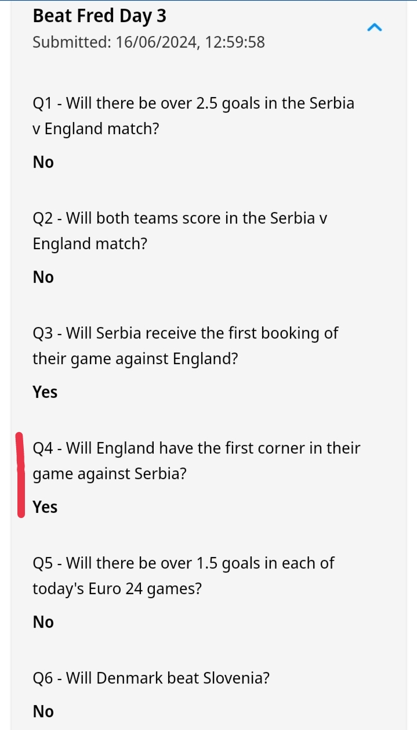The image size is (417, 730).
Task: Tap the red highlight bar beside Q4
Action: point(20,475)
